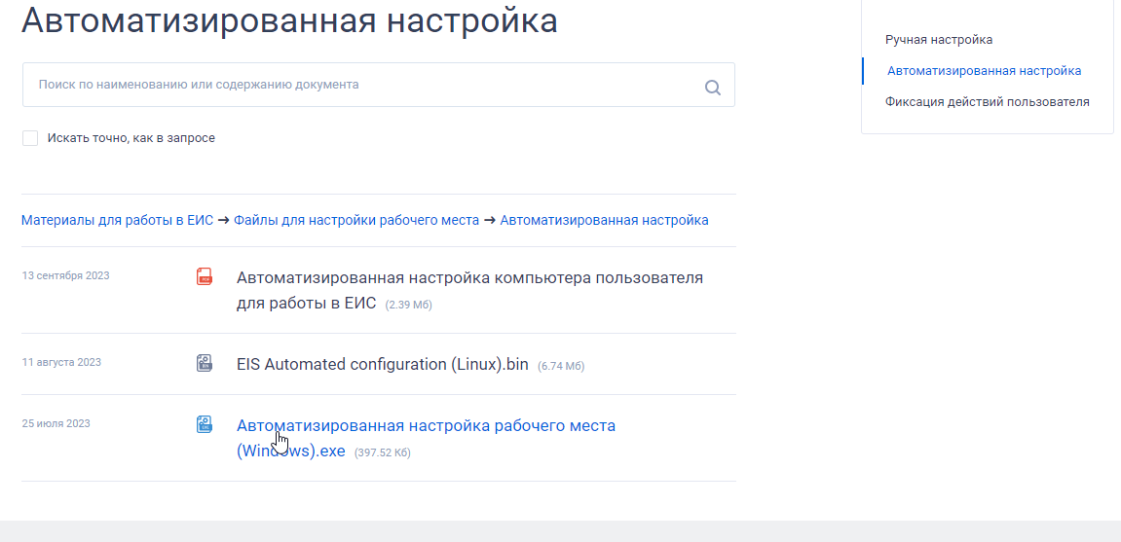Select 'Автоматизированная настройка' in side menu
The width and height of the screenshot is (1121, 542).
(x=984, y=71)
